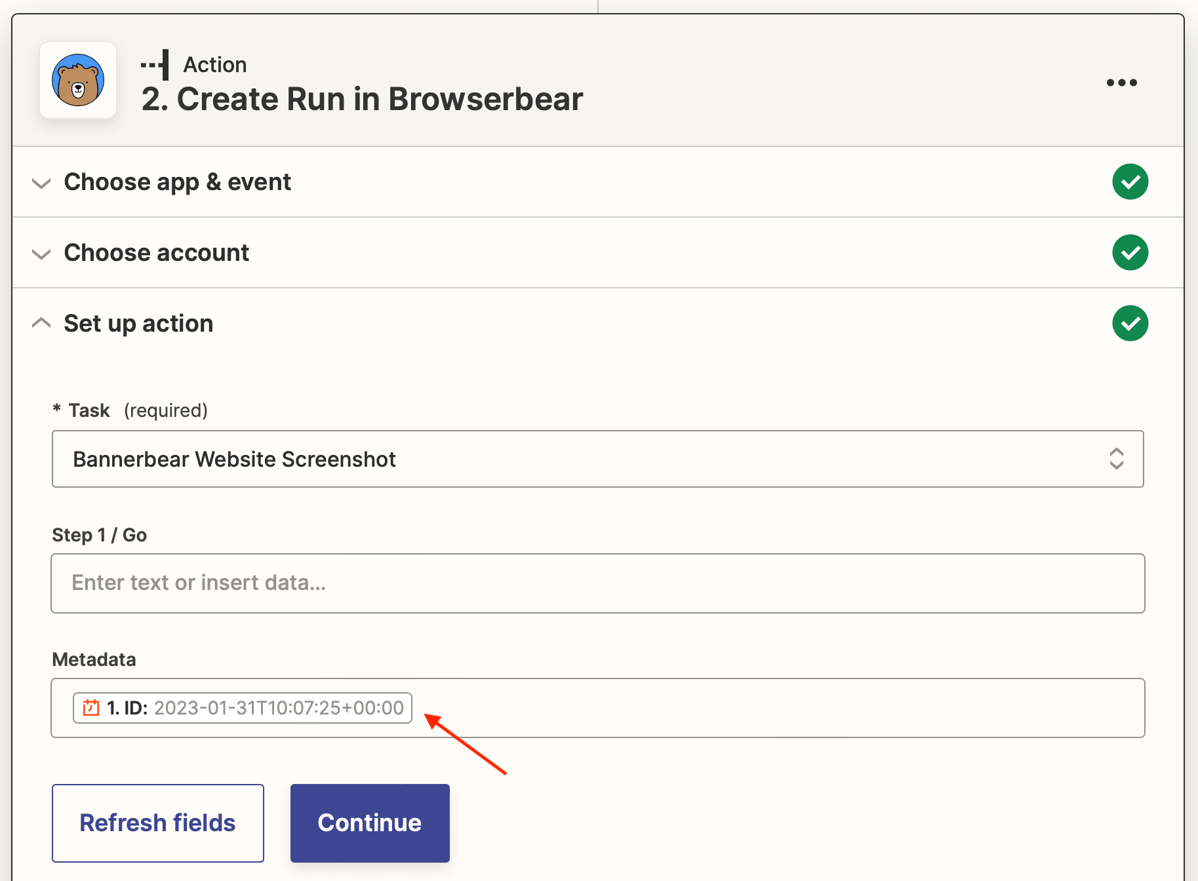The width and height of the screenshot is (1198, 881).
Task: Open the three-dot options menu
Action: (1121, 82)
